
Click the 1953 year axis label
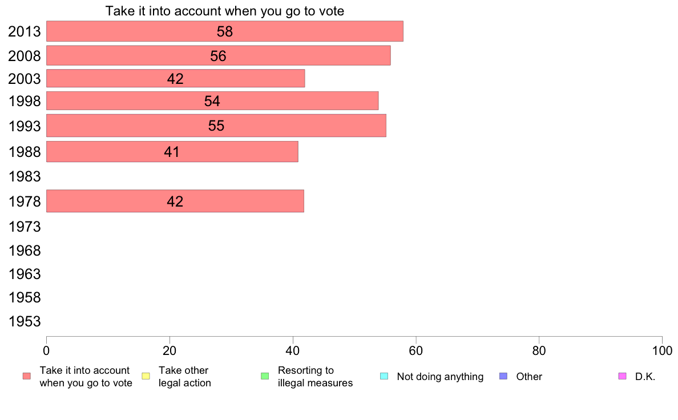pyautogui.click(x=25, y=321)
